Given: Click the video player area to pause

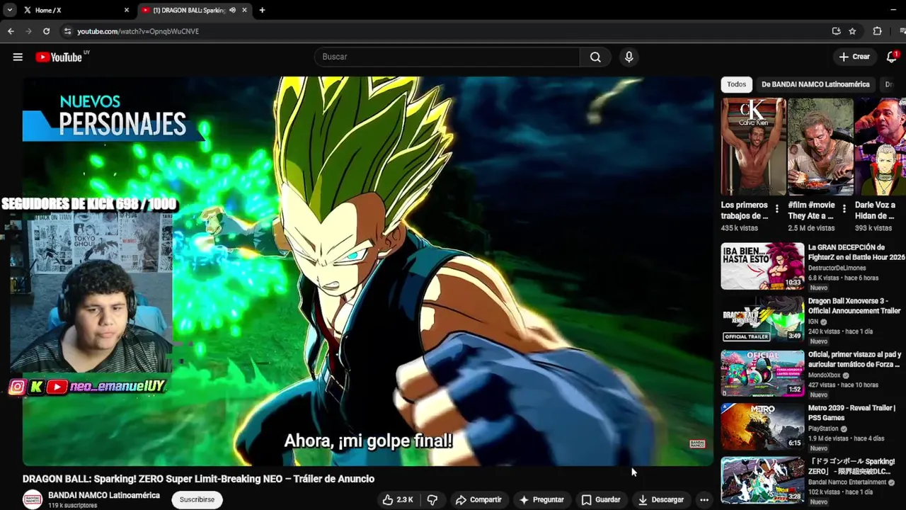Looking at the screenshot, I should coord(368,271).
